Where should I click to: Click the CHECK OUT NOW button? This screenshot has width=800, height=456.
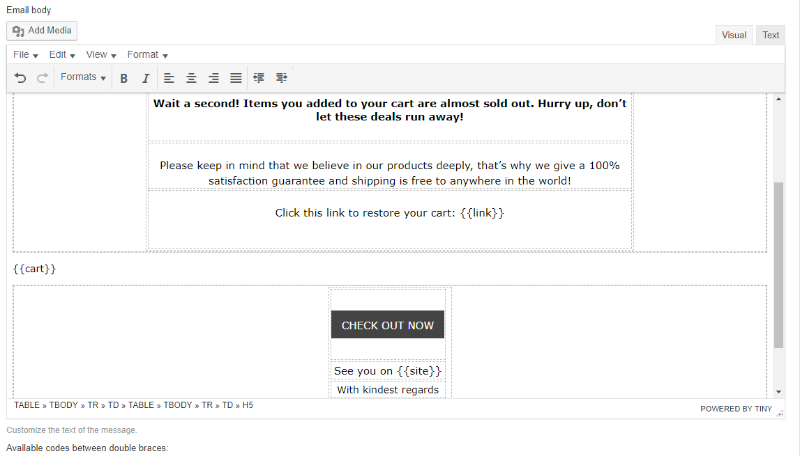(387, 325)
